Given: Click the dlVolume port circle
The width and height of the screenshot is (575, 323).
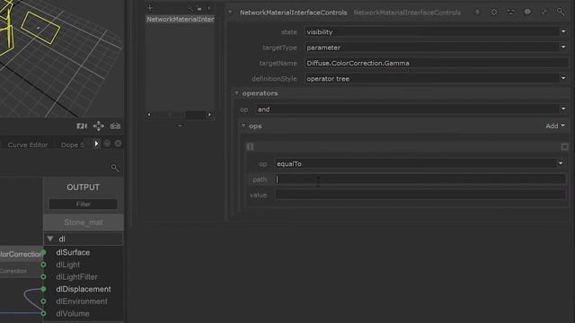Looking at the screenshot, I should pos(43,313).
